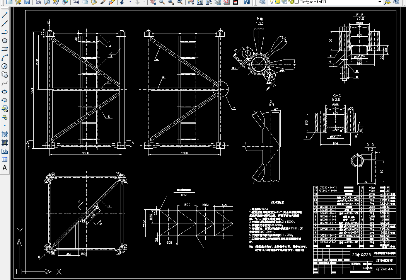Open the Insert Block tool
Viewport: 406px width, 280px height.
[4, 109]
